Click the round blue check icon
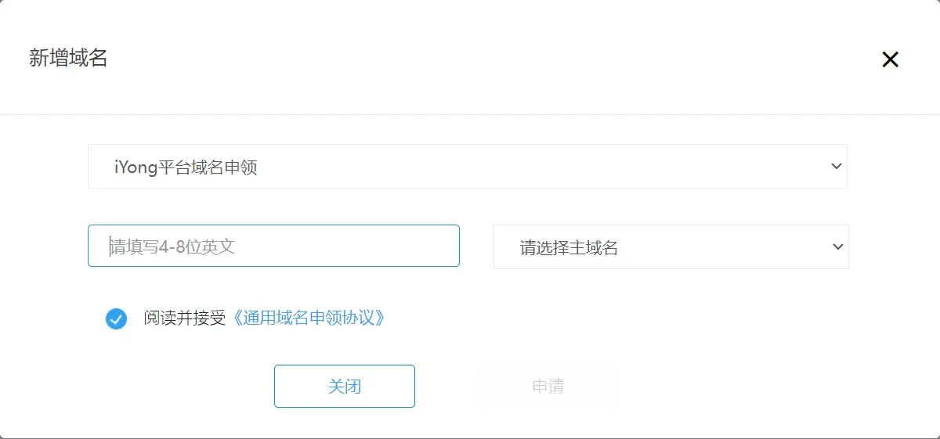The width and height of the screenshot is (940, 439). (x=116, y=318)
